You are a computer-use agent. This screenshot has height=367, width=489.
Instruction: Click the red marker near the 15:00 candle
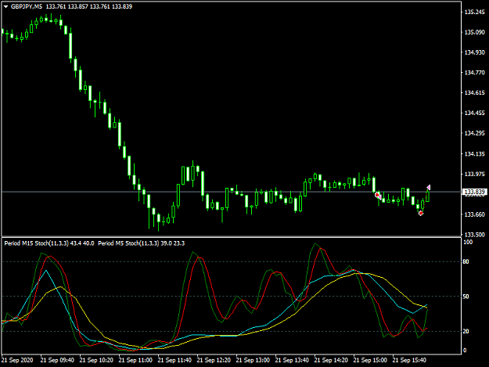click(377, 195)
